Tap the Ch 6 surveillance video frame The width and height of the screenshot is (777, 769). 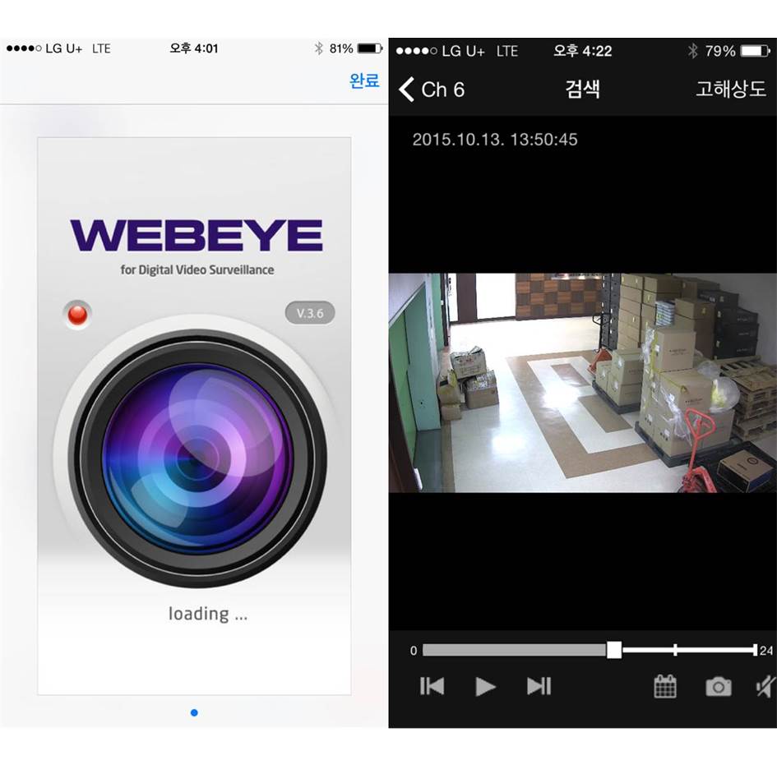583,383
